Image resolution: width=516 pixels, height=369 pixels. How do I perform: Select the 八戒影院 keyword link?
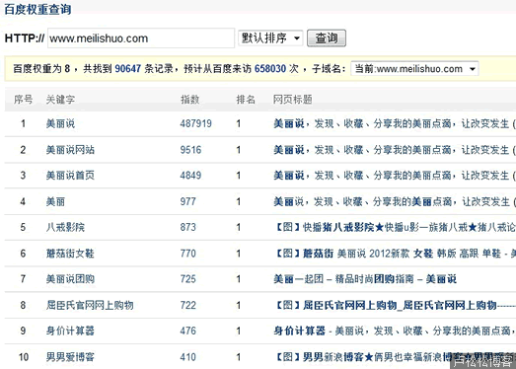(x=65, y=227)
